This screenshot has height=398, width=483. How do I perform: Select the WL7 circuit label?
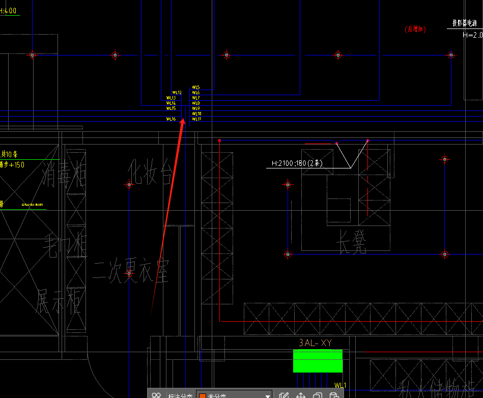(x=195, y=98)
